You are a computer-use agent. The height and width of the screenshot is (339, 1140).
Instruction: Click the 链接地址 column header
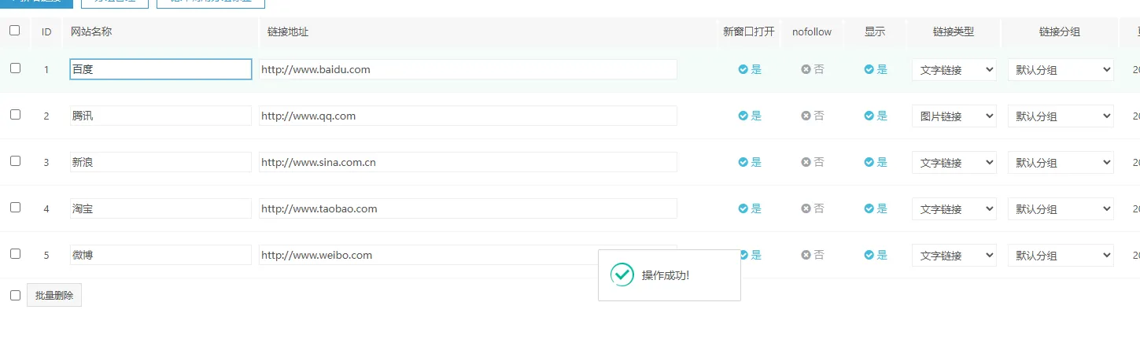pos(288,31)
